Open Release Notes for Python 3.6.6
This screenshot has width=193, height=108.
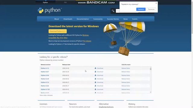(126, 86)
